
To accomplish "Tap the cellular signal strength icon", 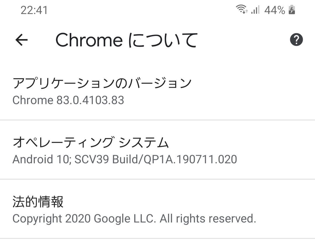I will pos(255,10).
